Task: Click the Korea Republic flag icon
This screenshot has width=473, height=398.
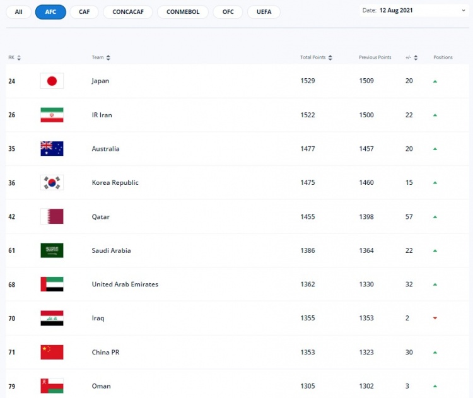Action: click(x=52, y=182)
